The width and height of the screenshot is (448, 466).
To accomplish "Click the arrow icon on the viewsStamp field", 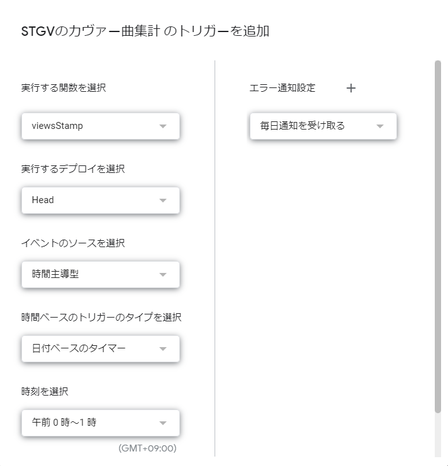I will coord(163,126).
